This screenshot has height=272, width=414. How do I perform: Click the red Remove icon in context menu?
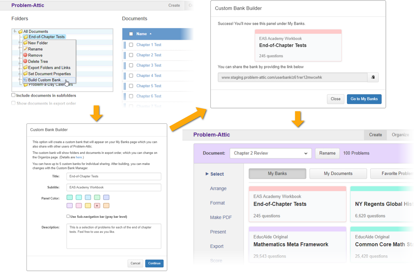(x=25, y=55)
